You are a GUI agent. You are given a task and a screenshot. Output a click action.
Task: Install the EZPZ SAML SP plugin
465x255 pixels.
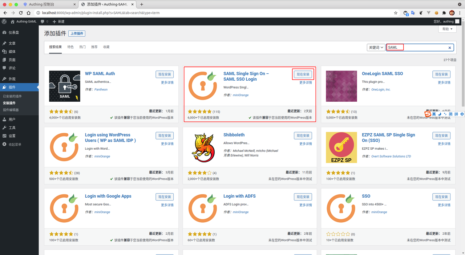pos(441,135)
